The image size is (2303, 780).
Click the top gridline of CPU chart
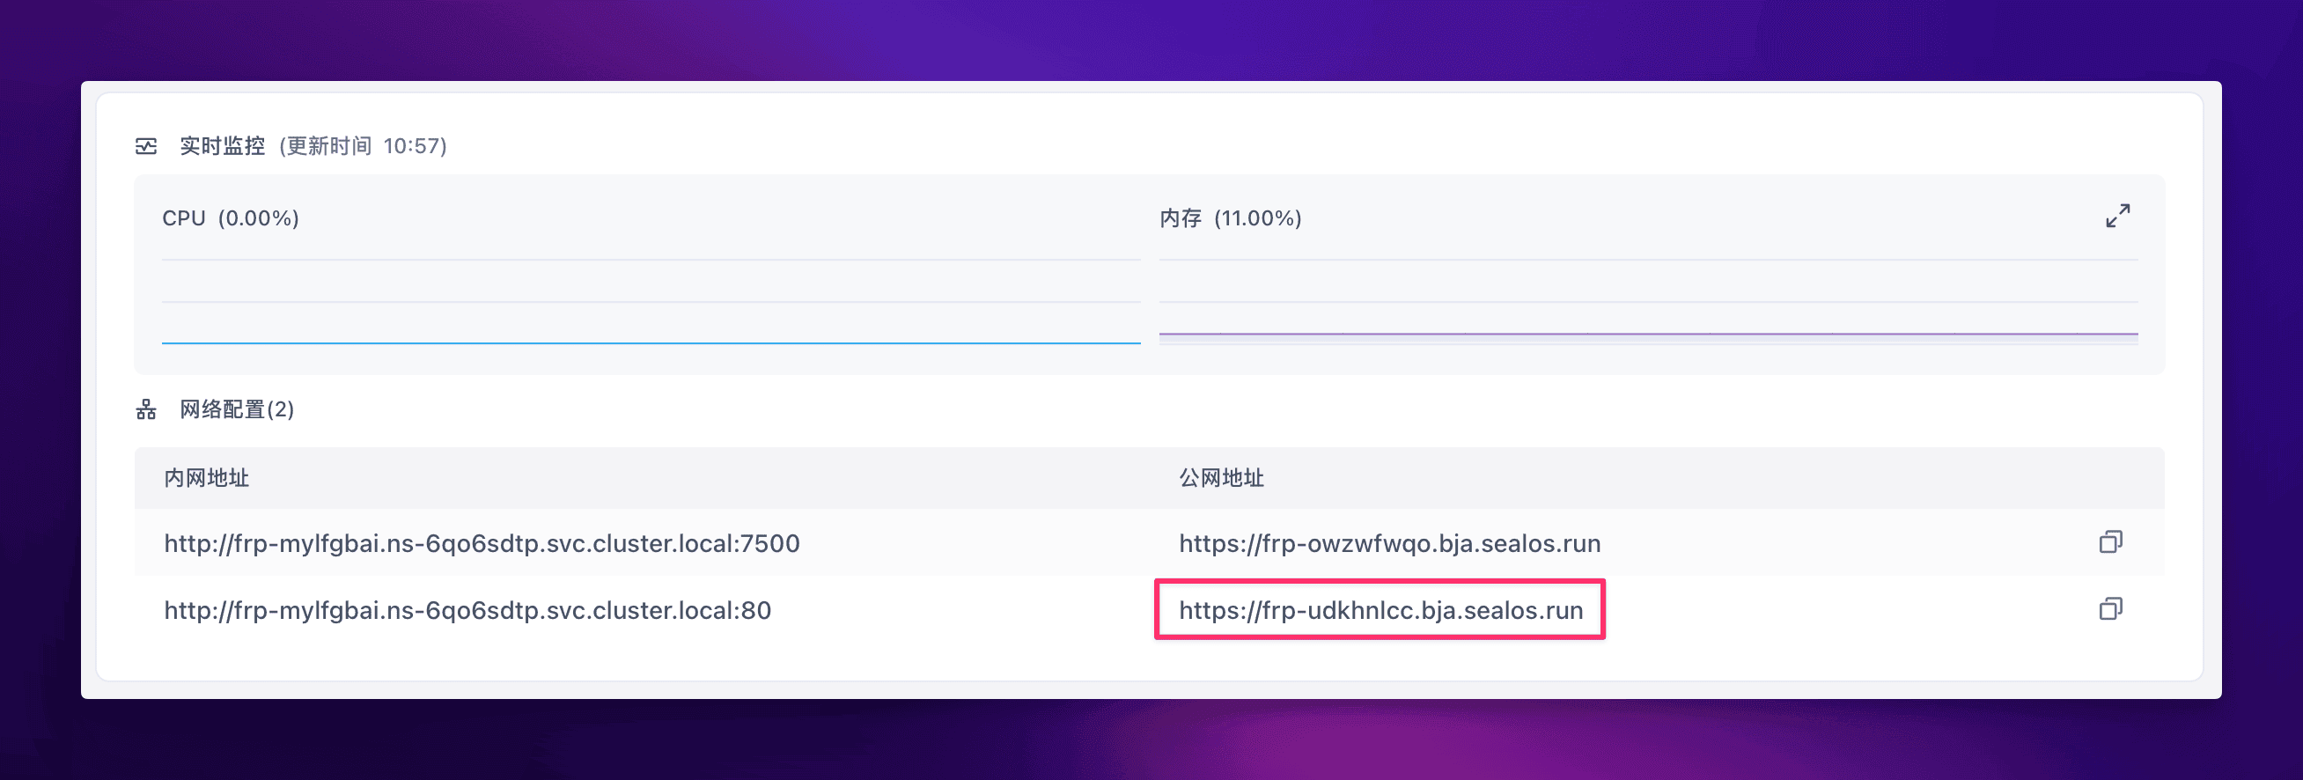click(x=650, y=261)
